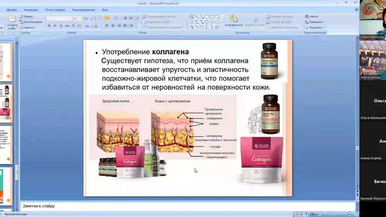Select the Text Box shape
386x217 pixels.
click(x=192, y=17)
